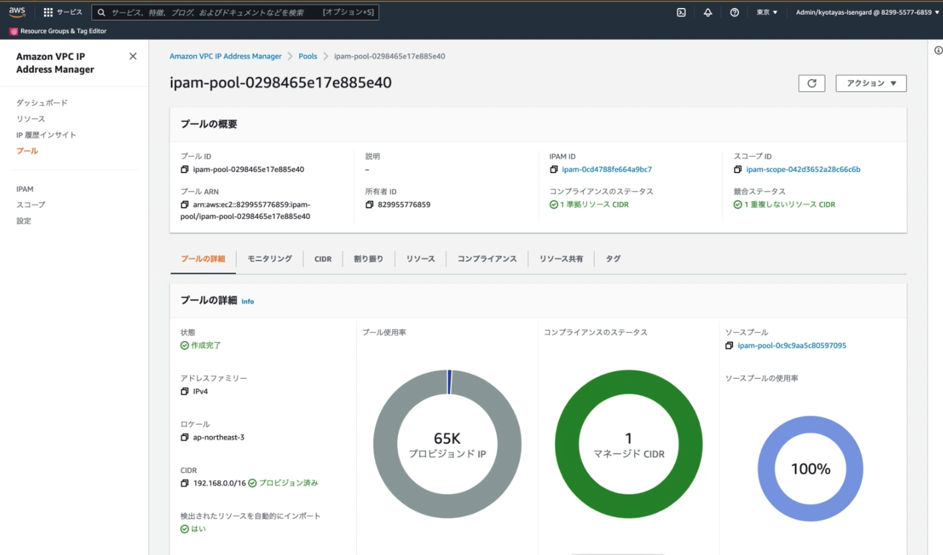Click the help question mark icon
Image resolution: width=943 pixels, height=555 pixels.
click(x=734, y=12)
